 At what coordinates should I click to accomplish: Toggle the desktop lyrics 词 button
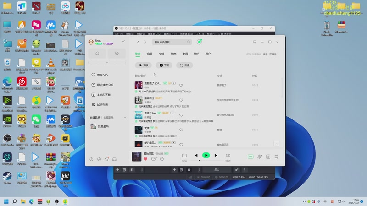tap(268, 157)
